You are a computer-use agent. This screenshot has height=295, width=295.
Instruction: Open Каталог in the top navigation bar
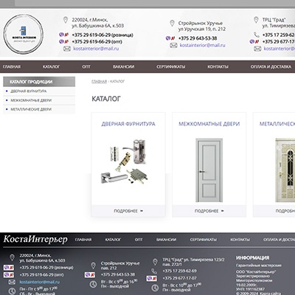51,66
